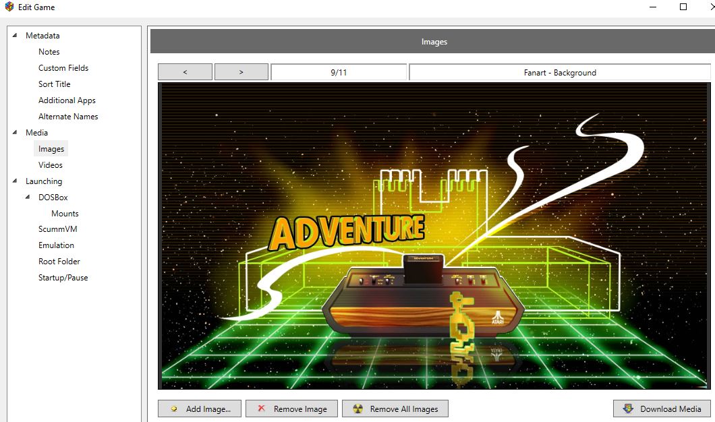The height and width of the screenshot is (422, 715).
Task: Maximize the Edit Game window
Action: (x=683, y=7)
